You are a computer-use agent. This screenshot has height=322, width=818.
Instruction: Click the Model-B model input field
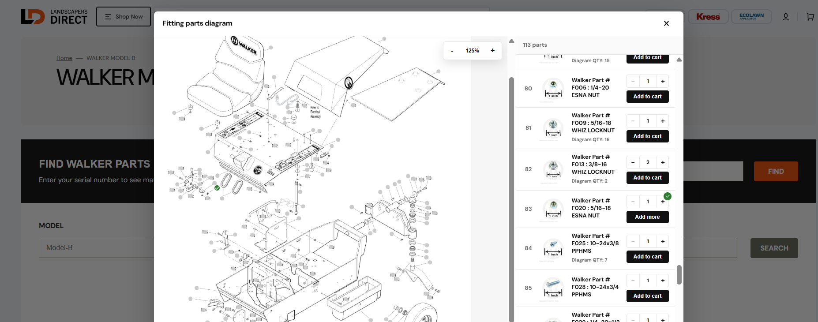pyautogui.click(x=96, y=248)
